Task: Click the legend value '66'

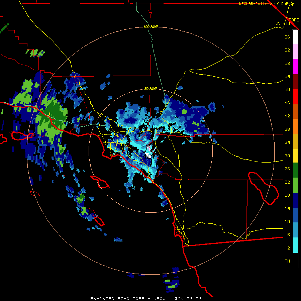Action: 287,37
